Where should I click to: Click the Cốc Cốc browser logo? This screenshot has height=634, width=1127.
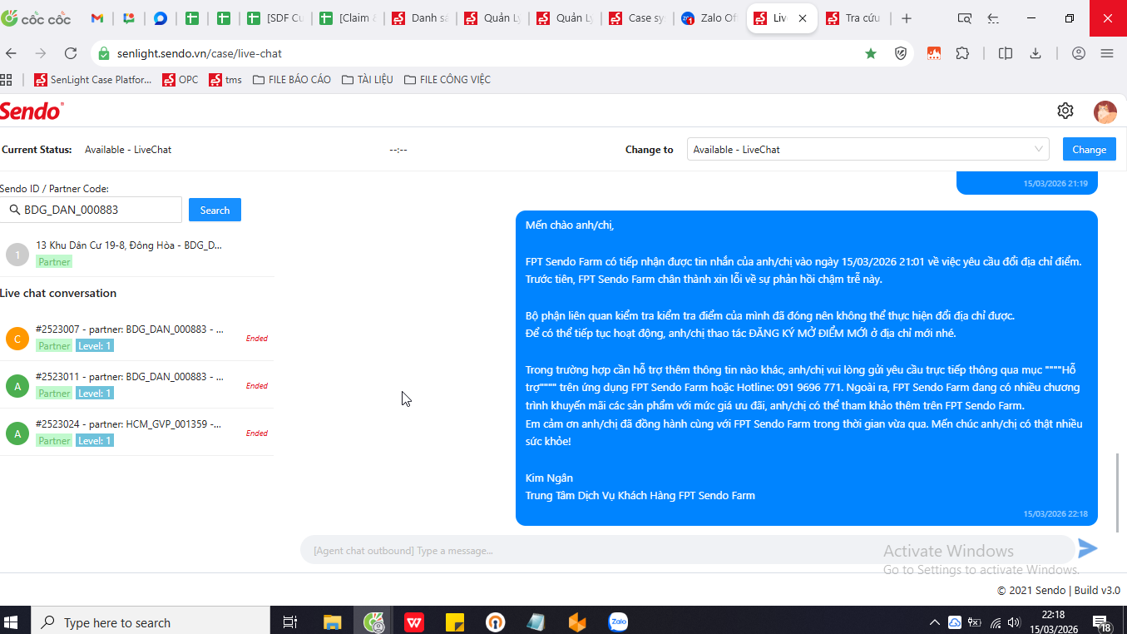(x=35, y=17)
